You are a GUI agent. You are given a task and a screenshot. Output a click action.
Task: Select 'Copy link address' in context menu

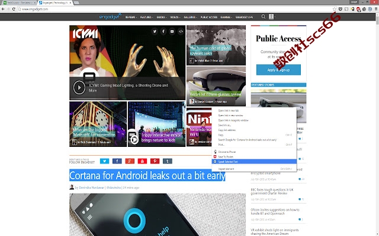[254, 130]
